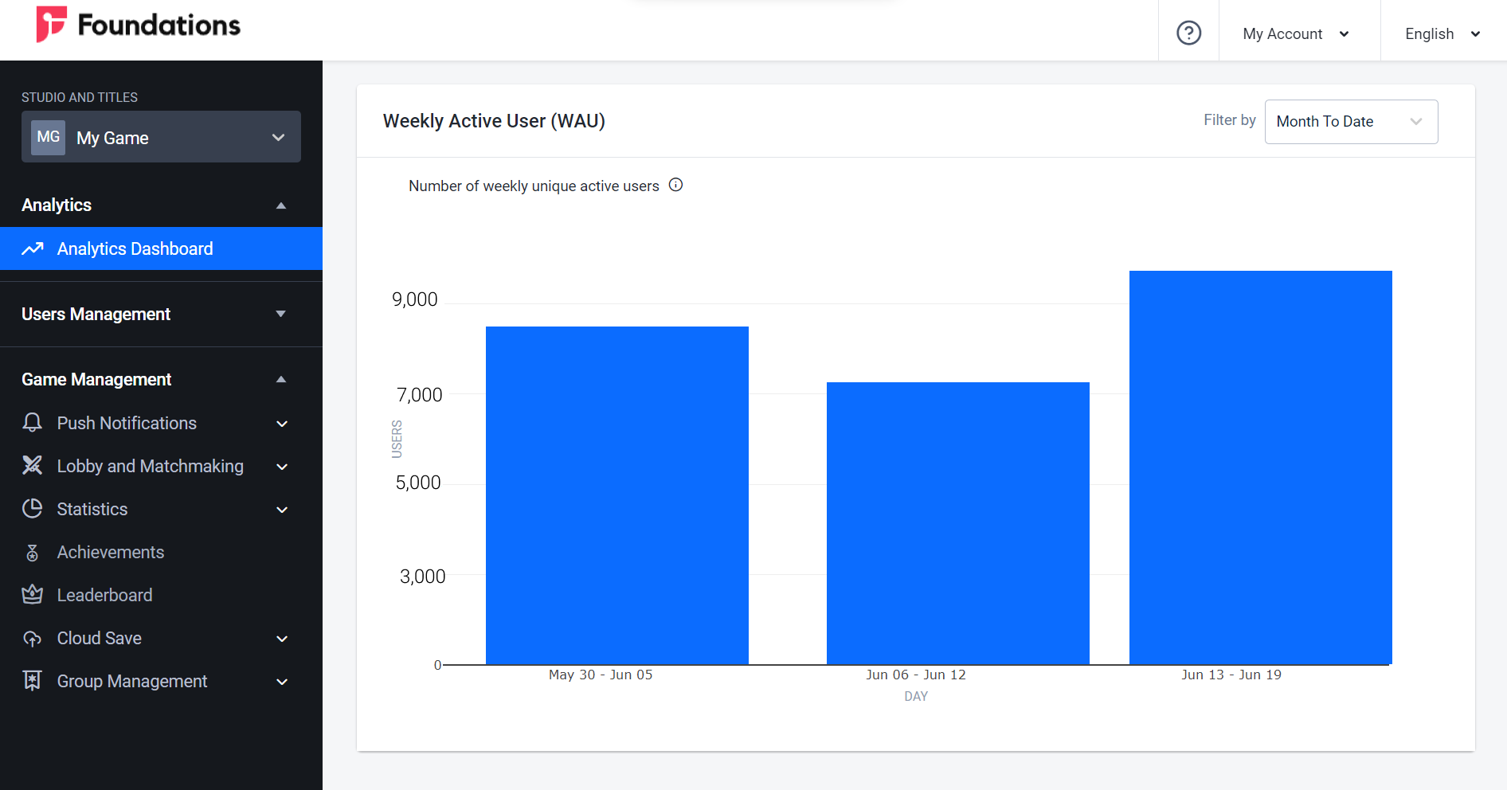Screen dimensions: 1507x790
Task: Click the Filter by label
Action: point(1229,119)
